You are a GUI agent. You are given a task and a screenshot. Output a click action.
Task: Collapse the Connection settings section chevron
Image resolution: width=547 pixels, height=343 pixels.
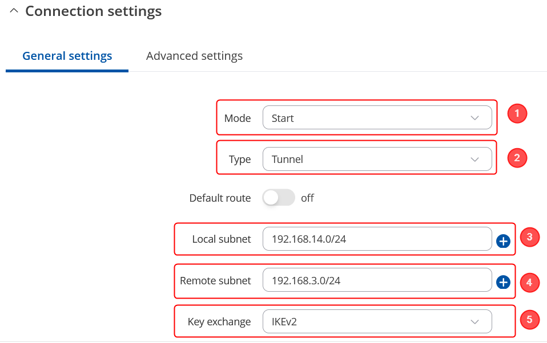click(14, 11)
